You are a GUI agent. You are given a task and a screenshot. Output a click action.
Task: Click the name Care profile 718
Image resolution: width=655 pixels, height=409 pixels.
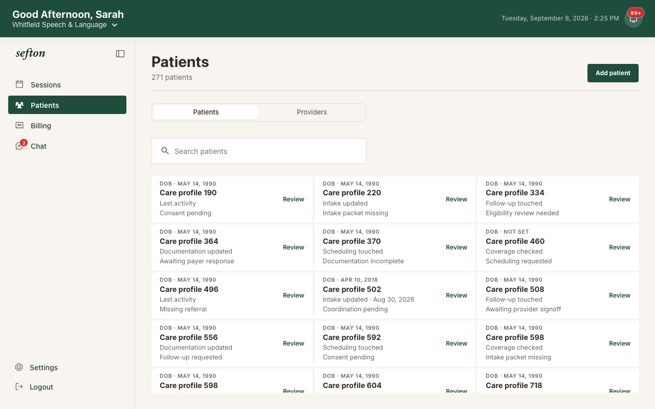coord(514,385)
